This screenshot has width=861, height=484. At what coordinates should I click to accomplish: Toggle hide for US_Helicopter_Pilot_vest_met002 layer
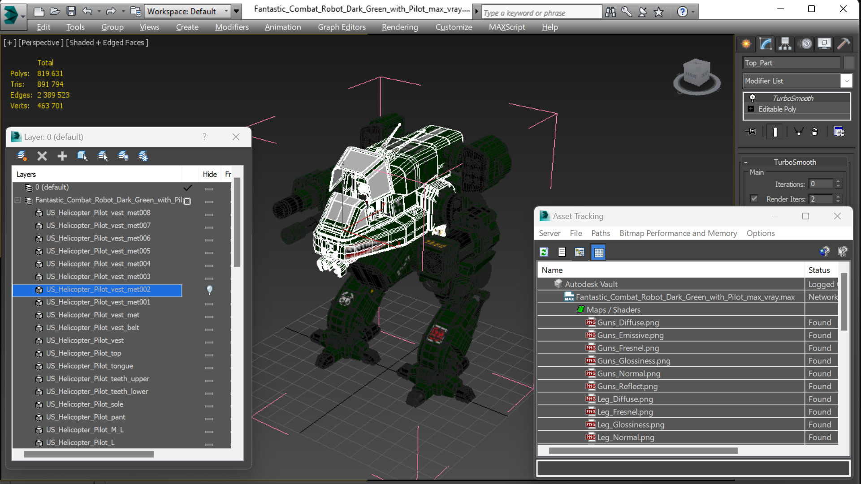pos(209,290)
